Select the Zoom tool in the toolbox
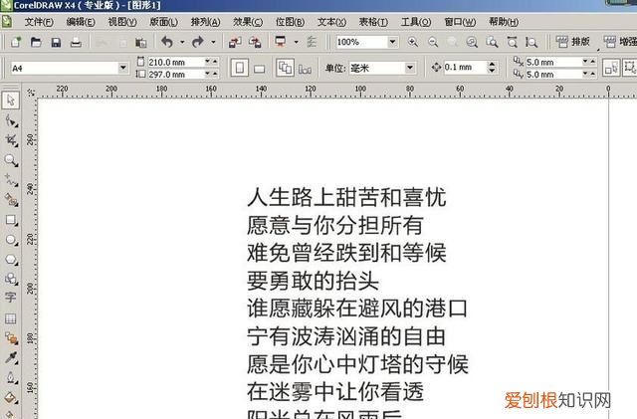The width and height of the screenshot is (637, 419). tap(11, 160)
